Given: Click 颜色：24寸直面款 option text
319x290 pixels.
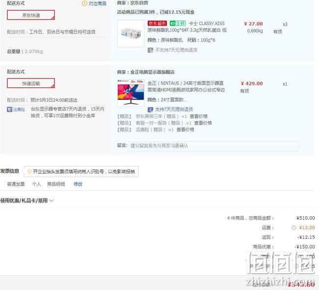Looking at the screenshot, I should 167,100.
